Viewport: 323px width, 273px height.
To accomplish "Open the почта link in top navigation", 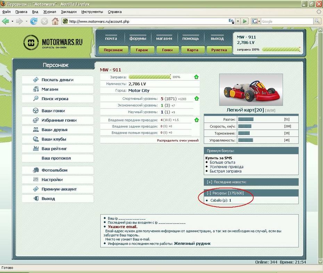I will tap(111, 38).
